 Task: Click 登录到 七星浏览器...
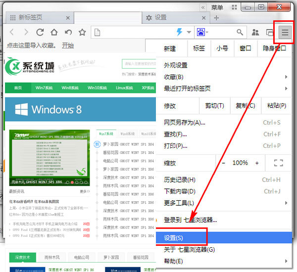[224, 220]
